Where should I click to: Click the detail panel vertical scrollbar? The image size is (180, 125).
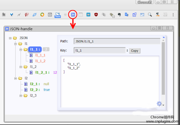[x=163, y=68]
